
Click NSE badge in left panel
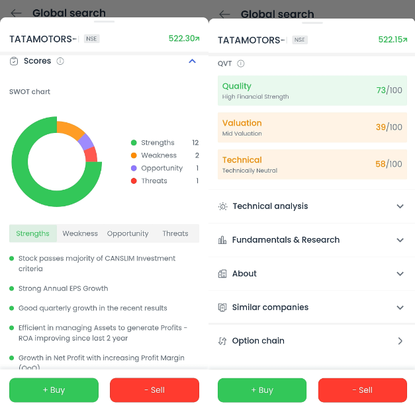tap(91, 39)
